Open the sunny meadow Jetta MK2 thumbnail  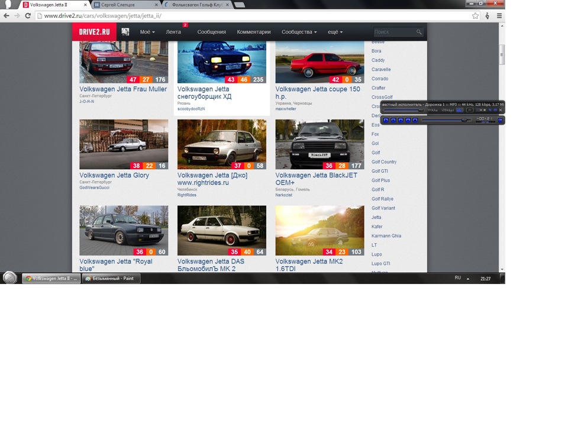coord(320,231)
